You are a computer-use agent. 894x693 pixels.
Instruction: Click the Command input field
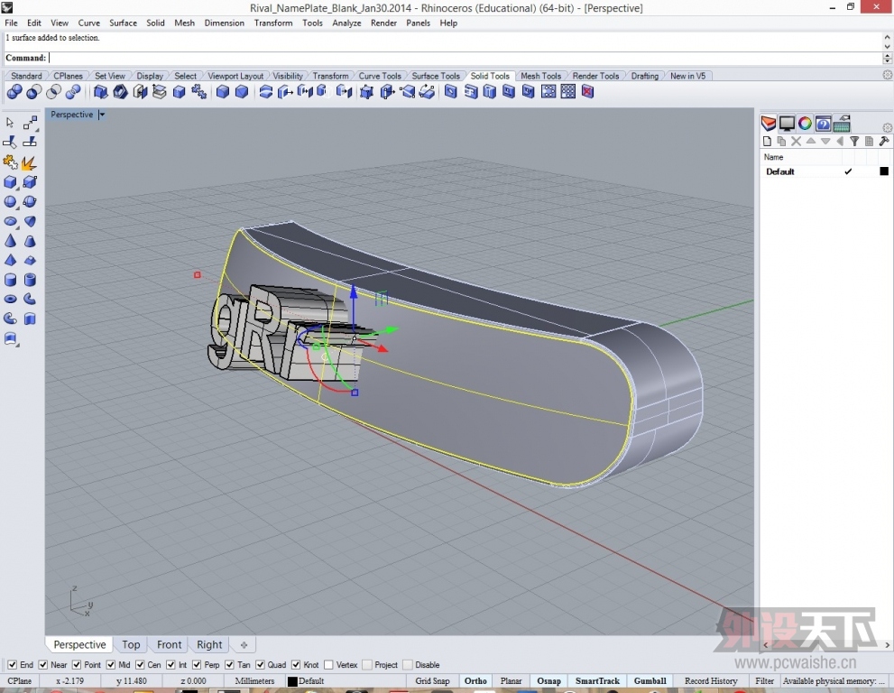click(465, 58)
